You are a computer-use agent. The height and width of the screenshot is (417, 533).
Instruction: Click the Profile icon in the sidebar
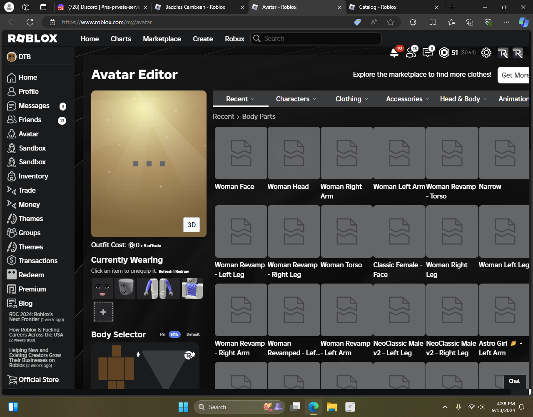(x=12, y=91)
